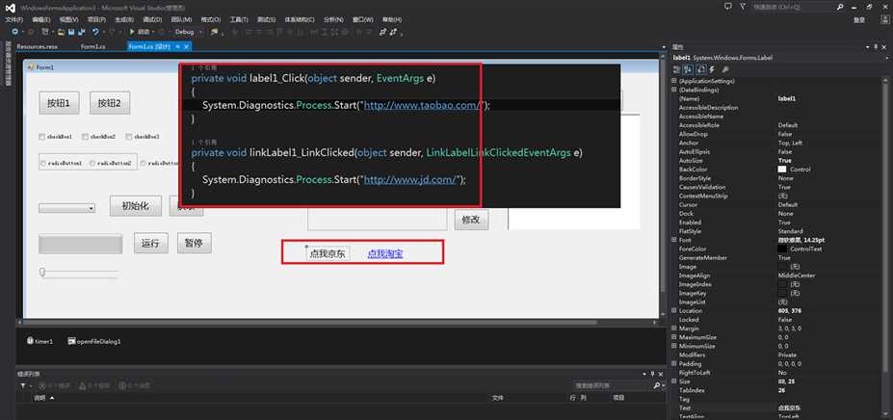Open the Debug configuration dropdown
Screen dimensions: 893x420
[x=200, y=32]
